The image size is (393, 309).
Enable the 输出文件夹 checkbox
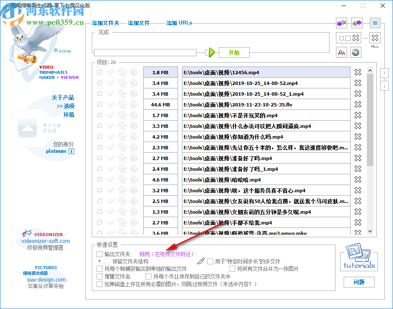pos(99,254)
